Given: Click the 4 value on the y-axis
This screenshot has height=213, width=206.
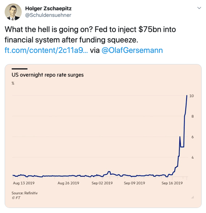Looking at the screenshot, I should pyautogui.click(x=193, y=158).
